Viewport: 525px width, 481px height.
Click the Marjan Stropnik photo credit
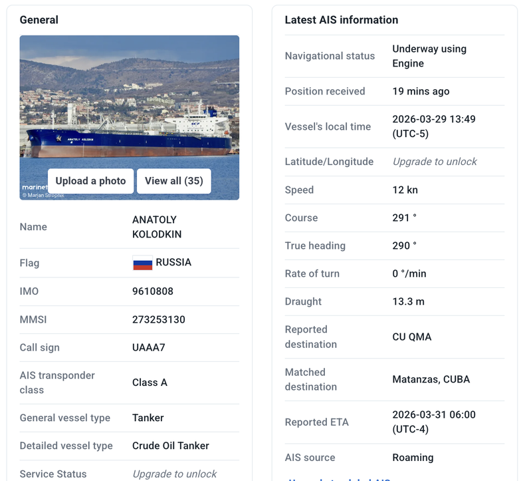pos(43,195)
